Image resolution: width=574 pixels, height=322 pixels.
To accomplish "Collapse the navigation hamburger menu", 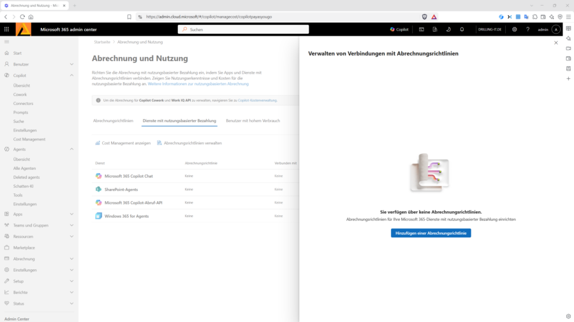I will click(x=6, y=41).
